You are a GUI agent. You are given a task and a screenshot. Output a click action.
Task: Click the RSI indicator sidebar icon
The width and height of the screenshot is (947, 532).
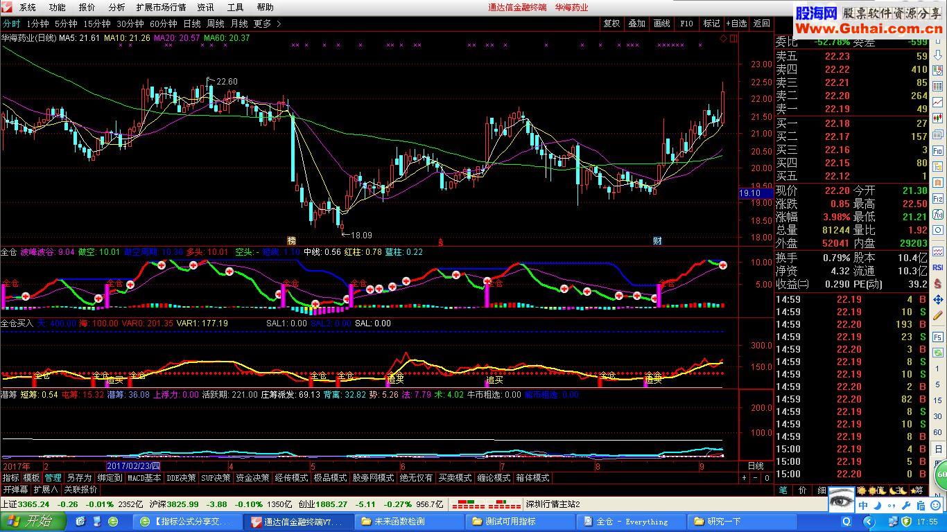937,267
